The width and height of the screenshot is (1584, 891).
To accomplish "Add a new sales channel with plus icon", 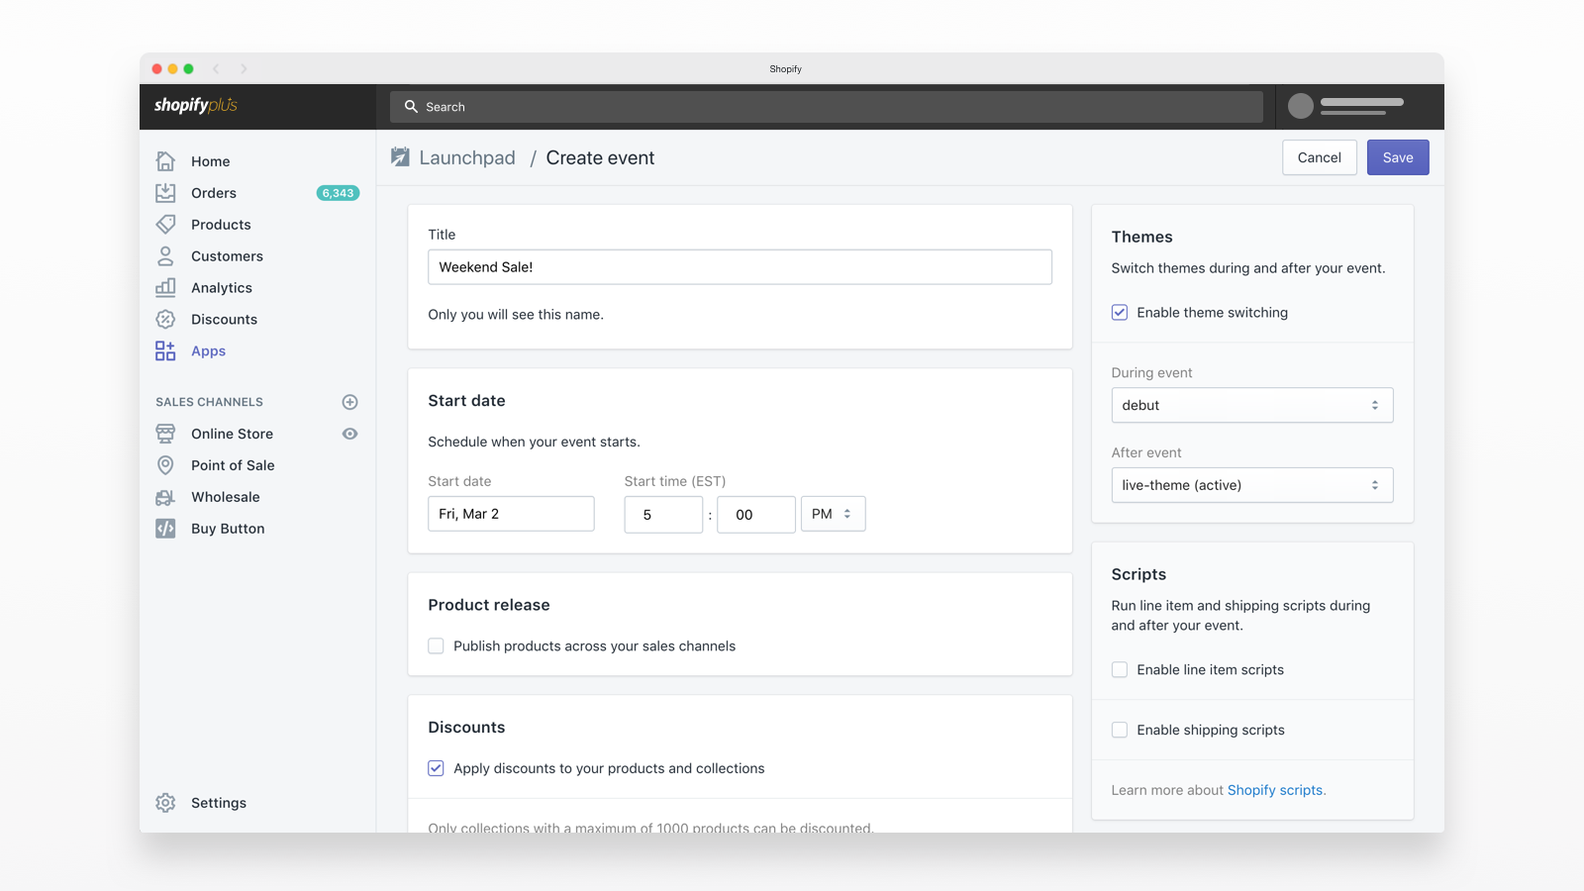I will point(349,402).
